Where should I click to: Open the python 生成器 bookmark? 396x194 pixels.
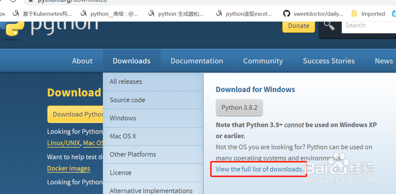click(176, 14)
